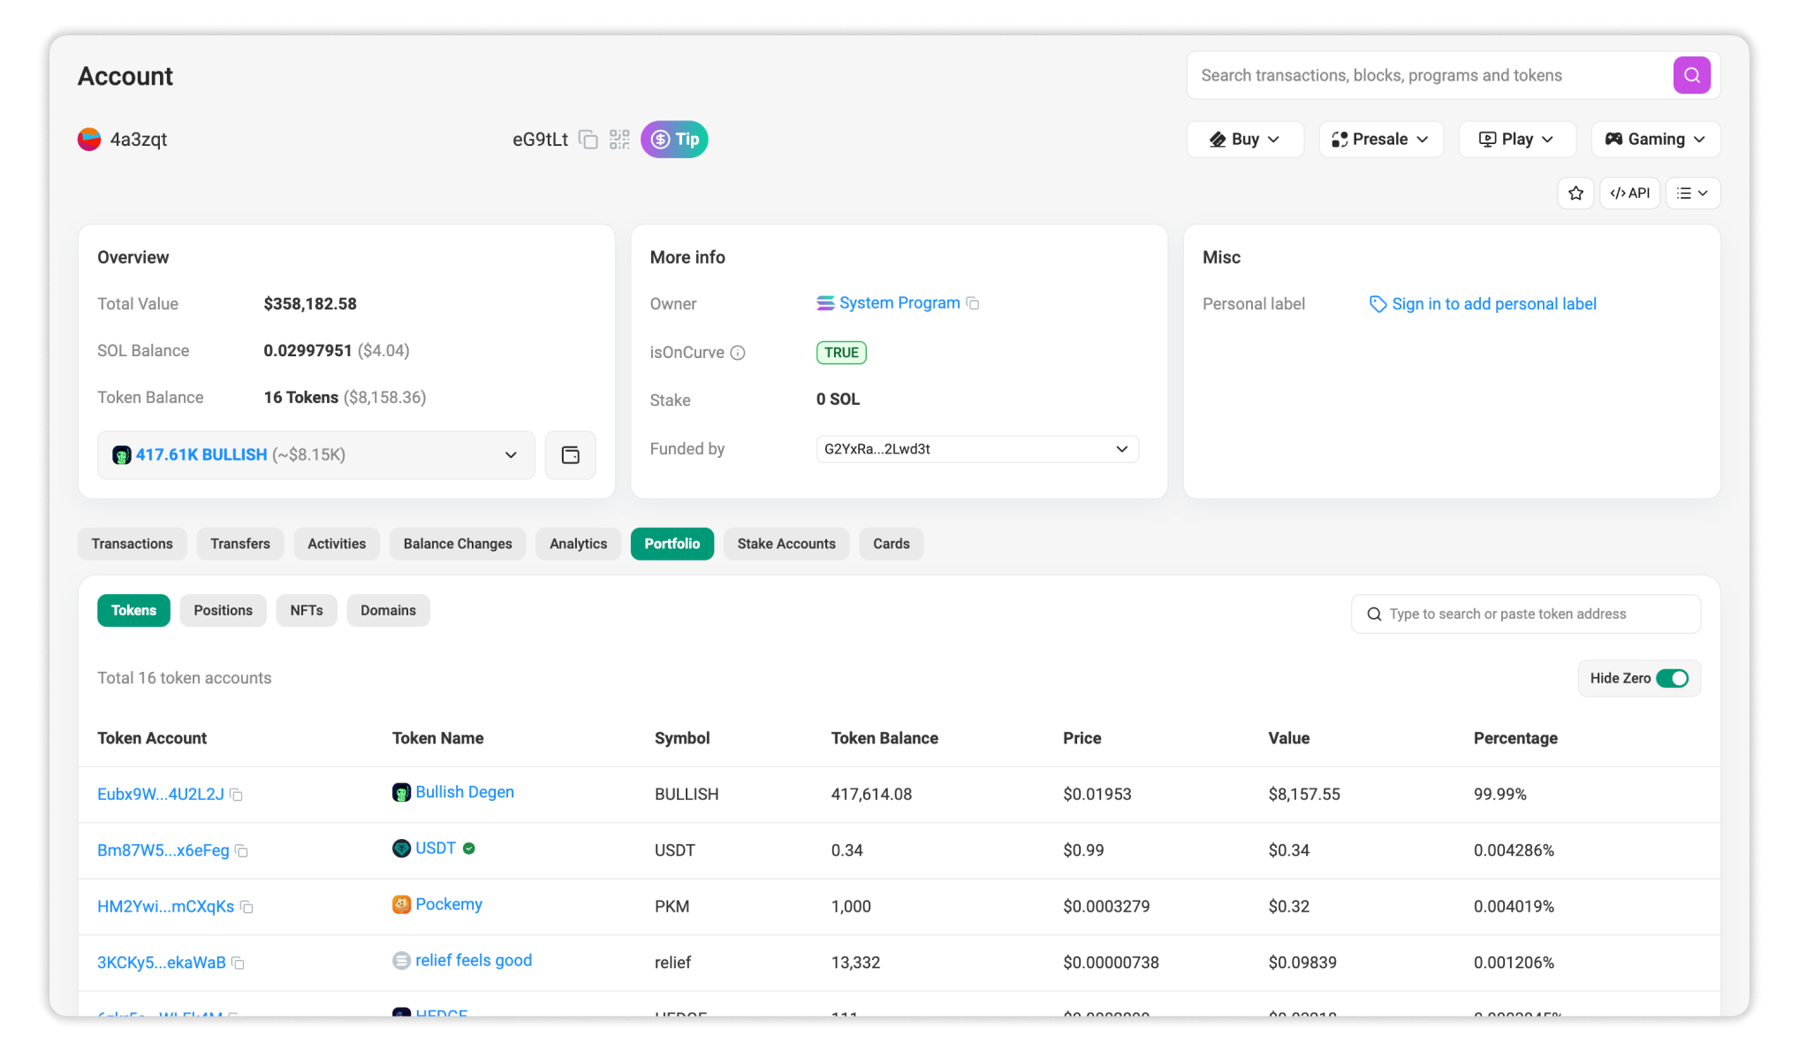Switch to the Analytics tab

577,544
